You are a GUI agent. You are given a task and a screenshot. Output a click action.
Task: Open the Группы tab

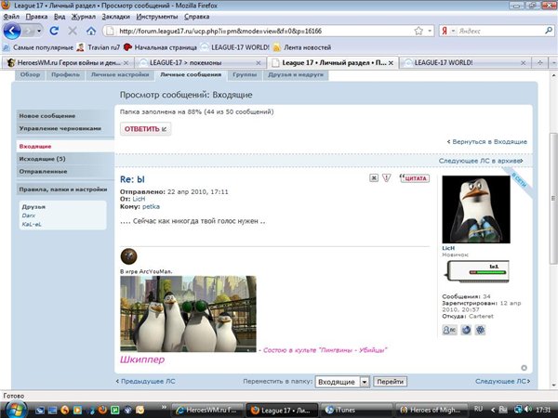[245, 74]
